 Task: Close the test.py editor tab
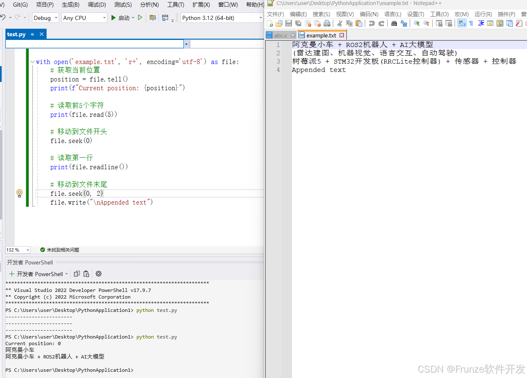[x=42, y=35]
